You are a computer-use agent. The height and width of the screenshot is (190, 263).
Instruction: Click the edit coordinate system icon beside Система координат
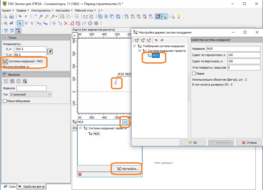(5, 62)
